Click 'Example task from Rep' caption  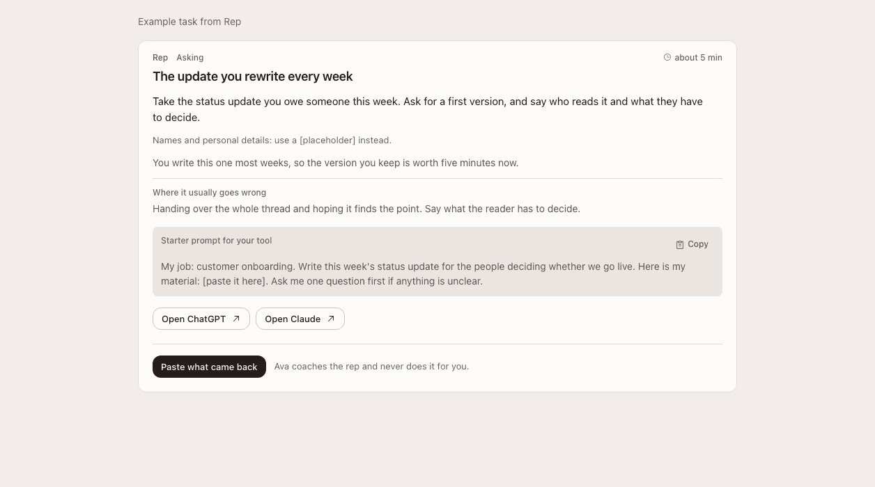(x=189, y=22)
